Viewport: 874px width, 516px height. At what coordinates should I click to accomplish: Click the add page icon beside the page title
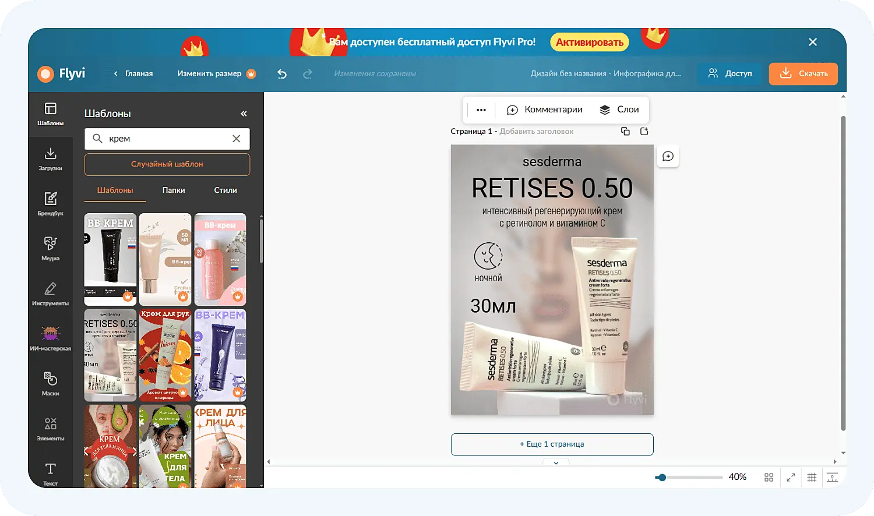[x=644, y=131]
